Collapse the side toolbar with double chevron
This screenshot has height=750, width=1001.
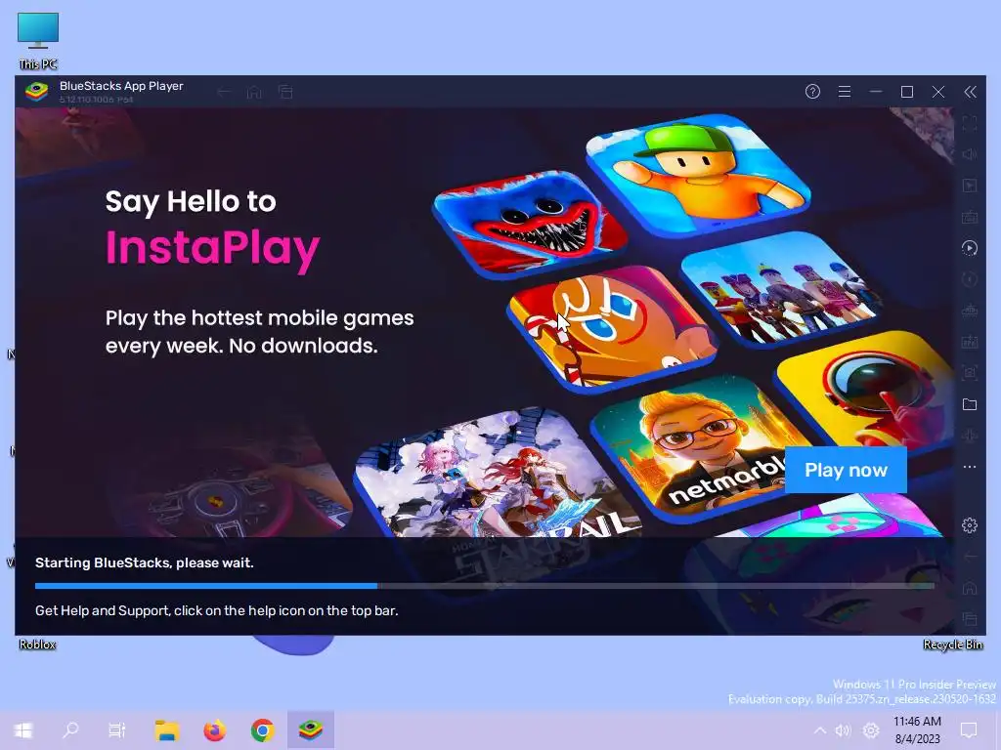[970, 92]
